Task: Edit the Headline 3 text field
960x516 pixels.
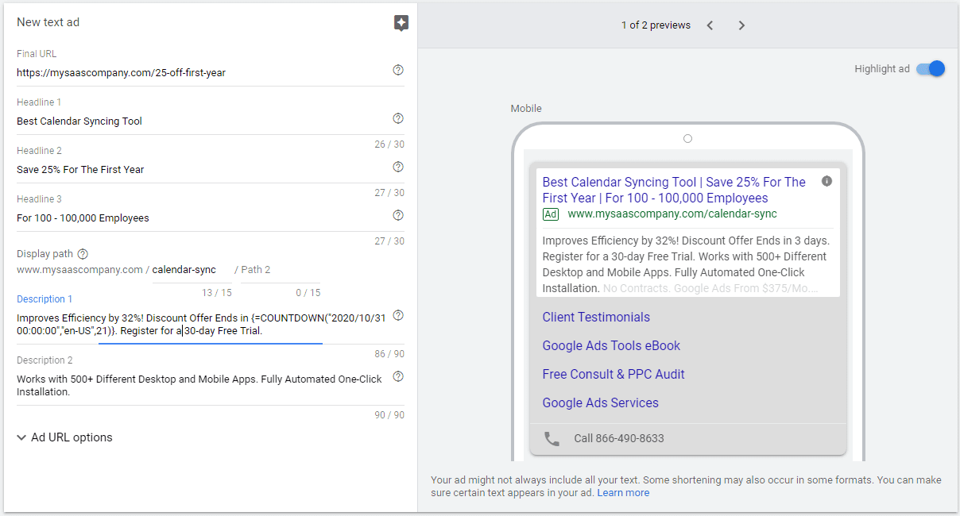Action: (203, 218)
